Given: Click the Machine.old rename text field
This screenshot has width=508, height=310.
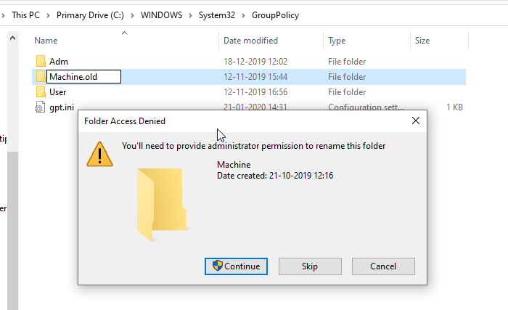Looking at the screenshot, I should coord(83,77).
